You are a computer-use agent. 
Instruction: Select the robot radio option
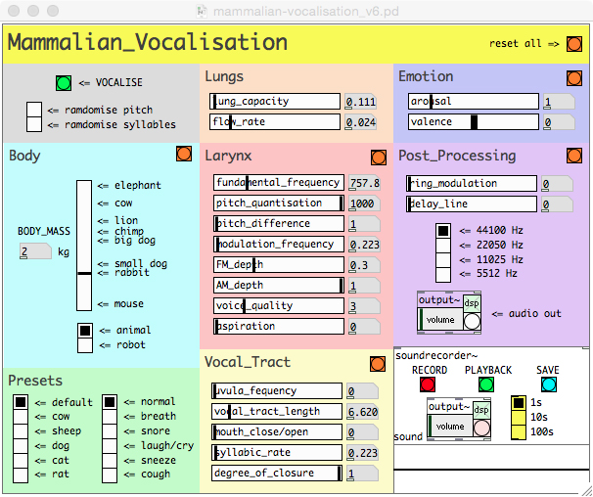[85, 345]
